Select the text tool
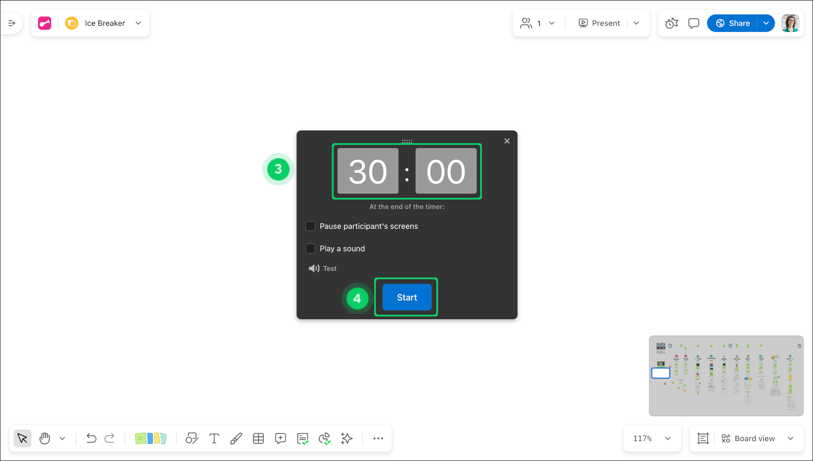Image resolution: width=813 pixels, height=461 pixels. tap(214, 438)
